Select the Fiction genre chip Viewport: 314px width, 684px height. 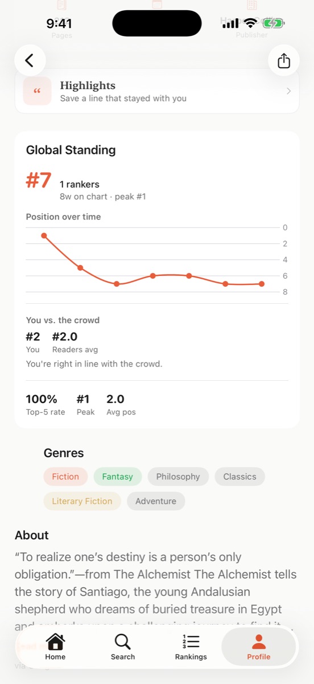tap(65, 477)
